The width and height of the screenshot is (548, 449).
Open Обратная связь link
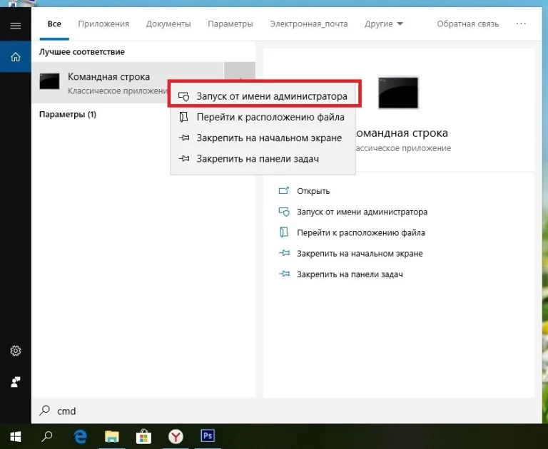tap(467, 24)
